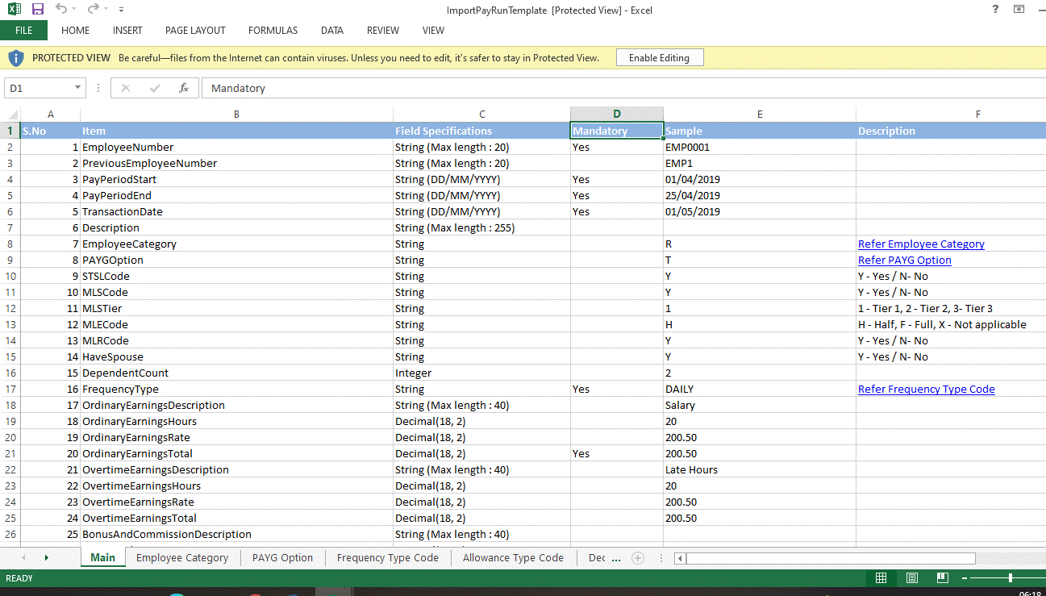
Task: Open the DATA ribbon tab
Action: tap(332, 31)
